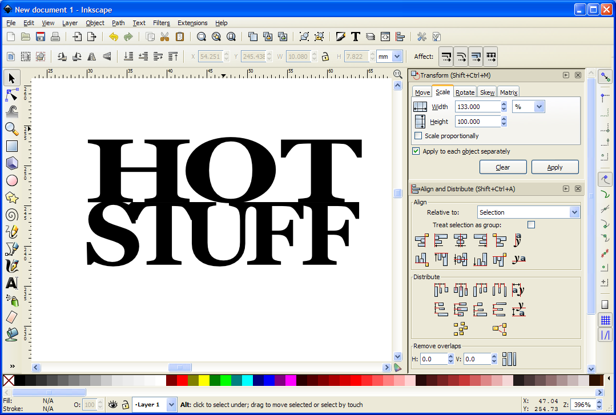Pick the yellow palette swatch
Screen dimensions: 616x415
(x=204, y=380)
